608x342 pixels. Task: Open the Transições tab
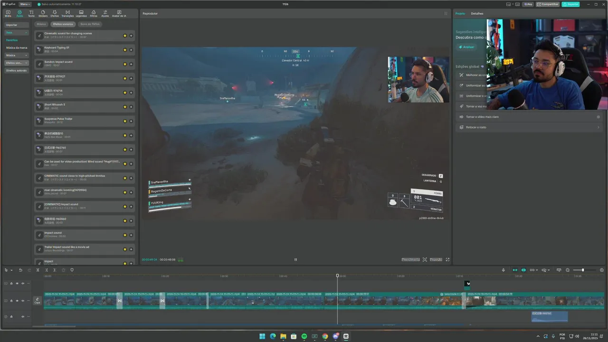[x=67, y=13]
